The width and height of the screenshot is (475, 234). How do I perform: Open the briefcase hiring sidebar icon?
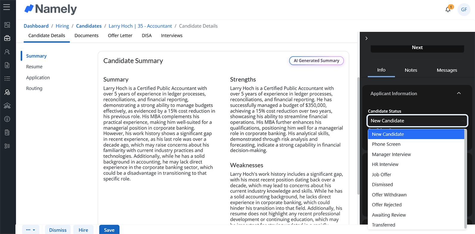[7, 38]
